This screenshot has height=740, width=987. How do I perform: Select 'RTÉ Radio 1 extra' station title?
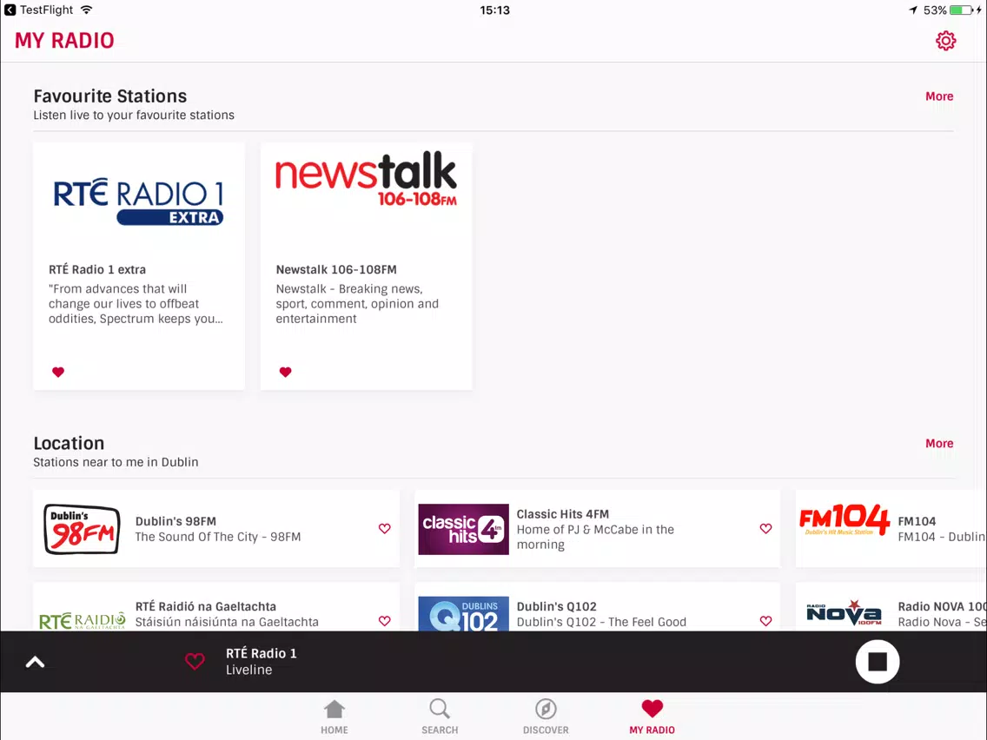(97, 269)
